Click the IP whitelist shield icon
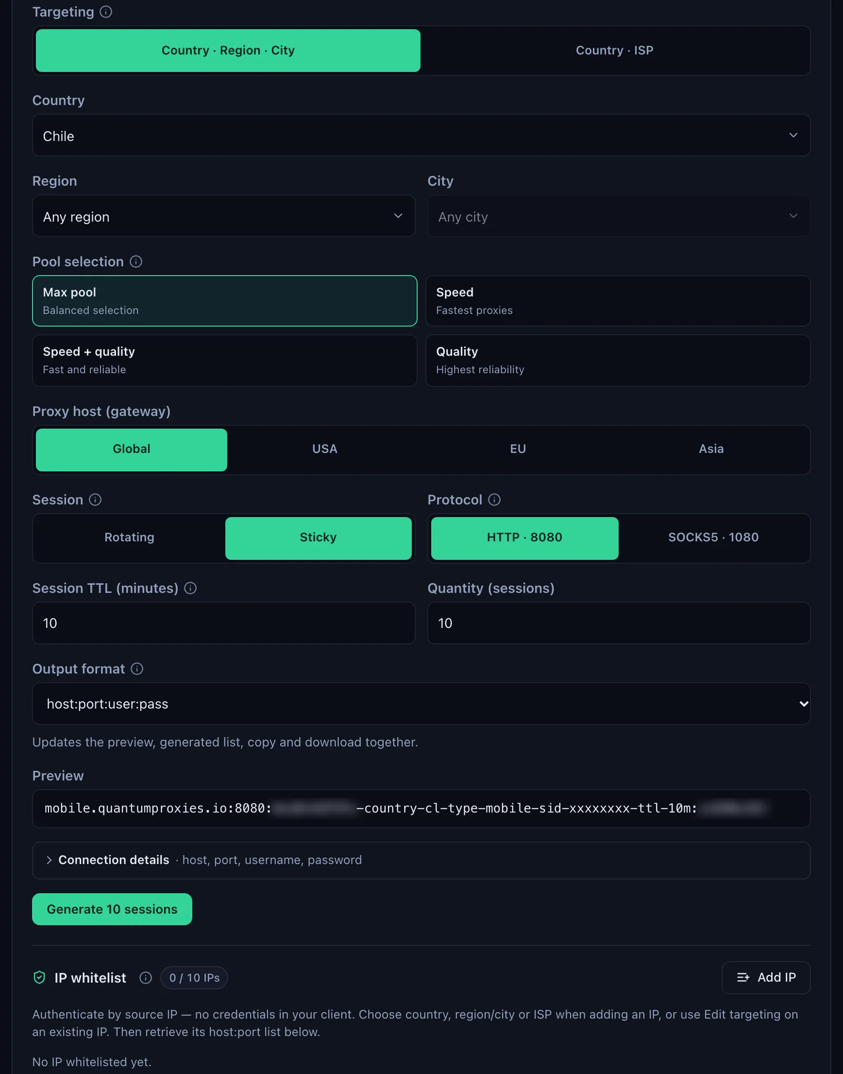The height and width of the screenshot is (1074, 843). (x=40, y=978)
